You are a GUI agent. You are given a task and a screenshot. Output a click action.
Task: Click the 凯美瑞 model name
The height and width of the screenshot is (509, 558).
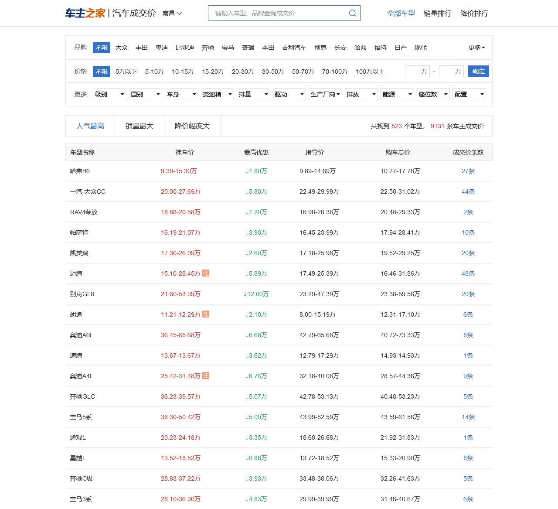coord(79,253)
